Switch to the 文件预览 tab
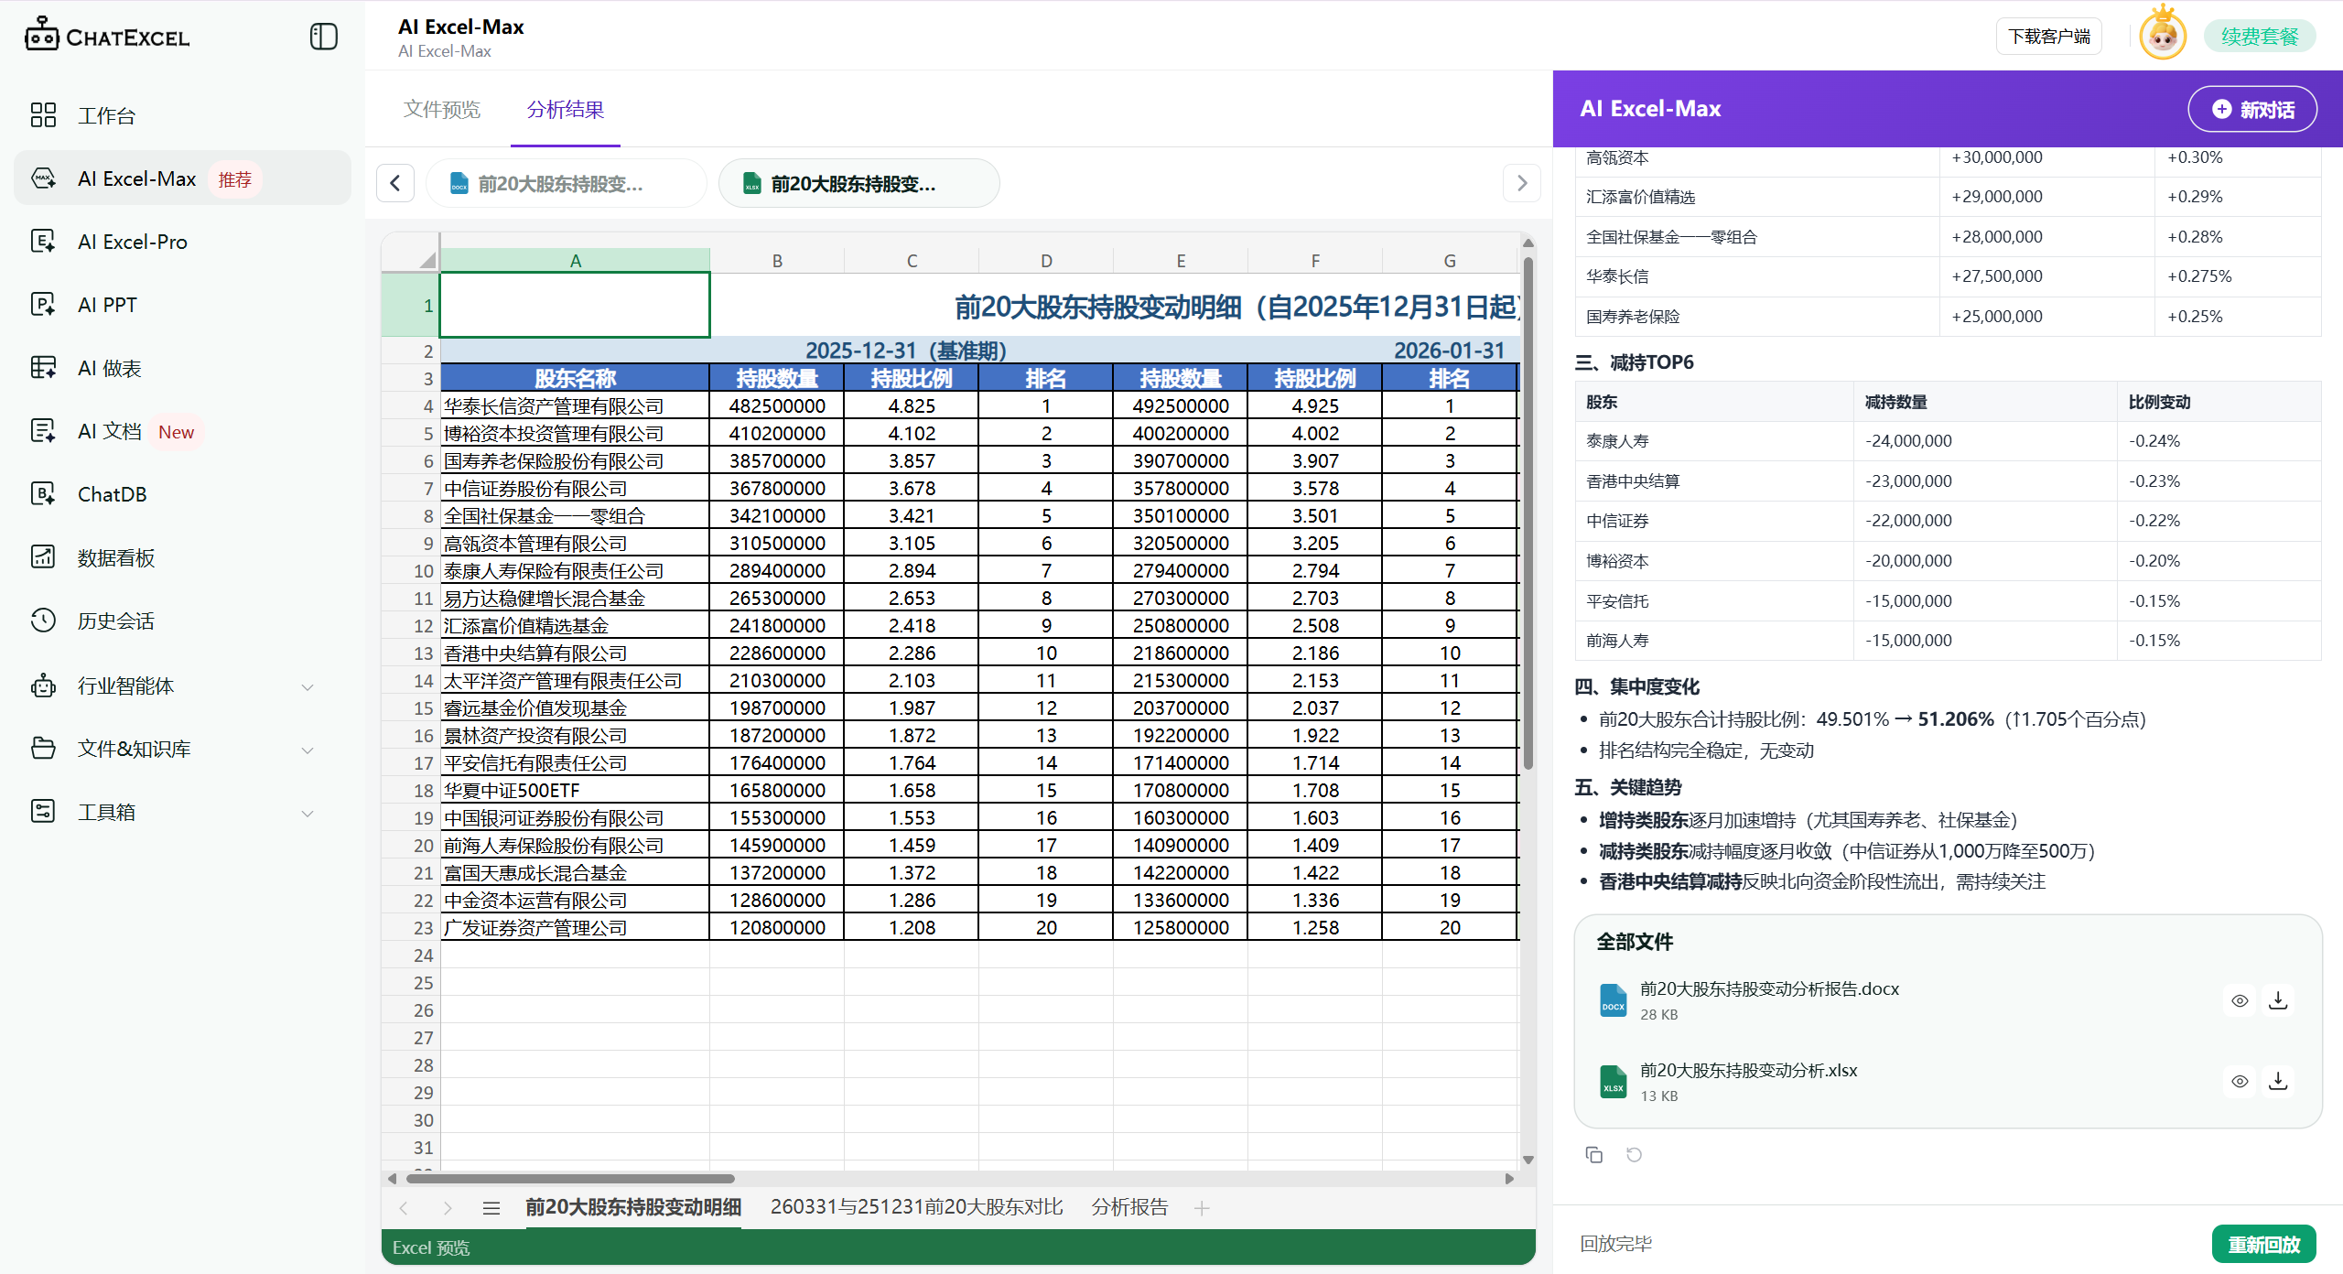 [x=442, y=110]
